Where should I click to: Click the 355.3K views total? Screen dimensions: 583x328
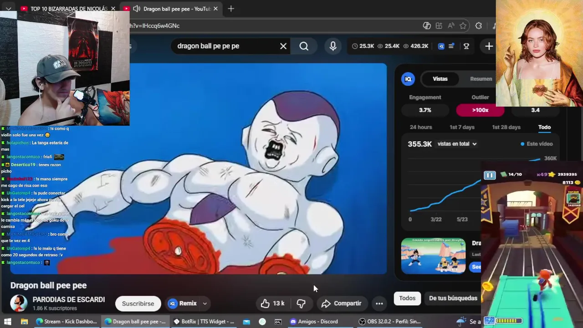[419, 144]
